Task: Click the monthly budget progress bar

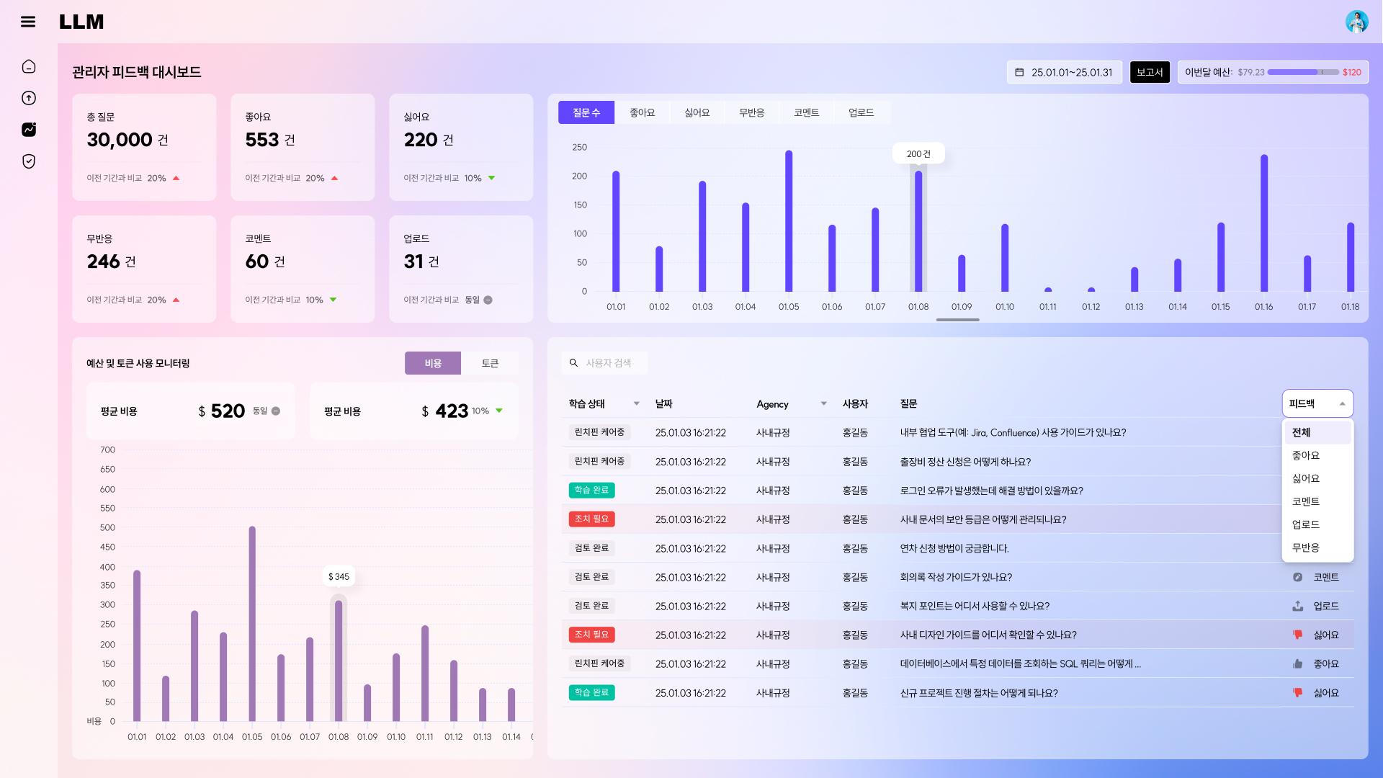Action: coord(1303,72)
